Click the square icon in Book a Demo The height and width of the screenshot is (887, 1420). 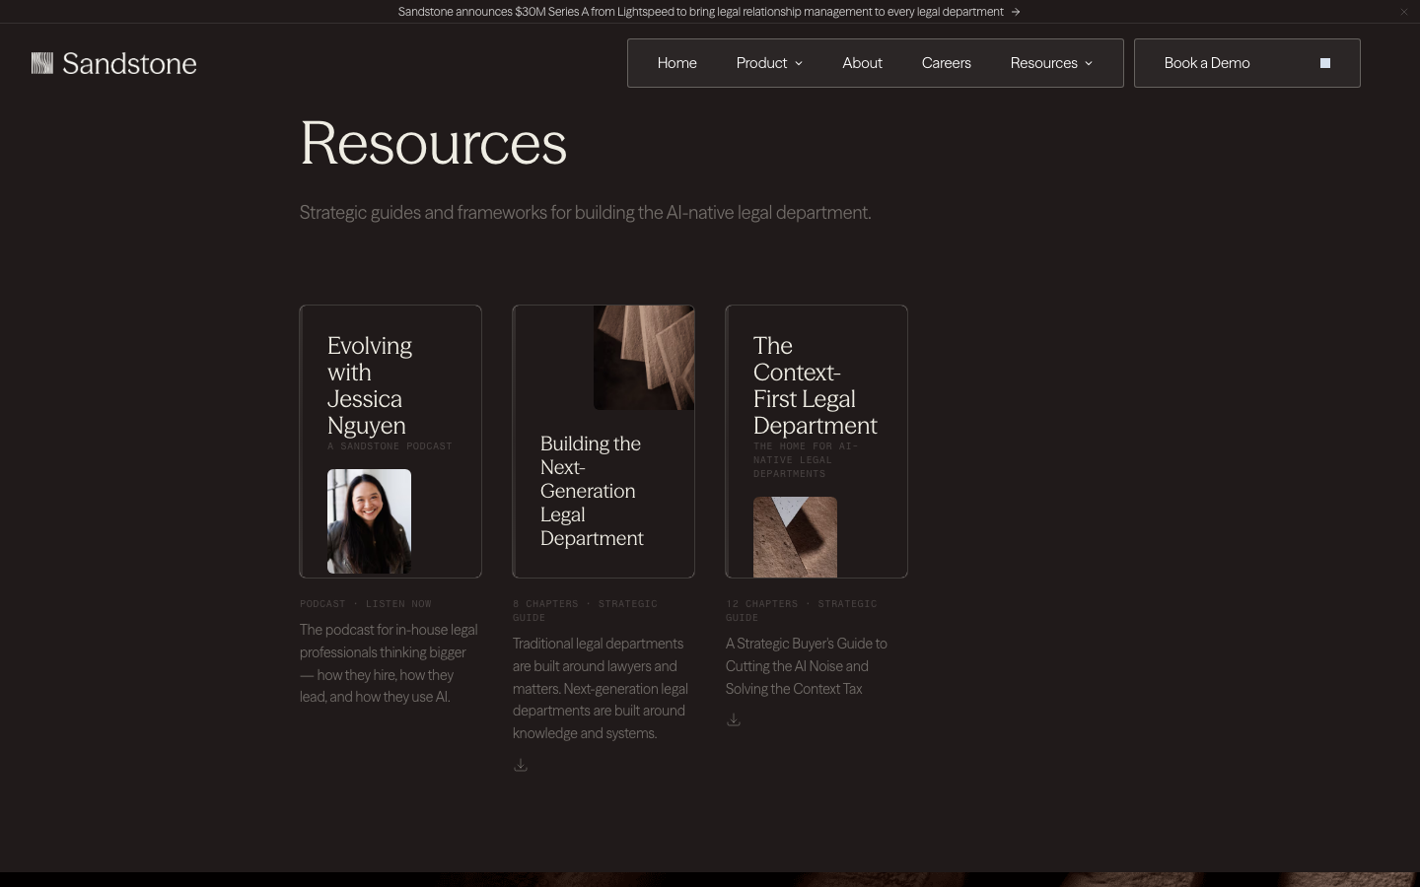1325,63
